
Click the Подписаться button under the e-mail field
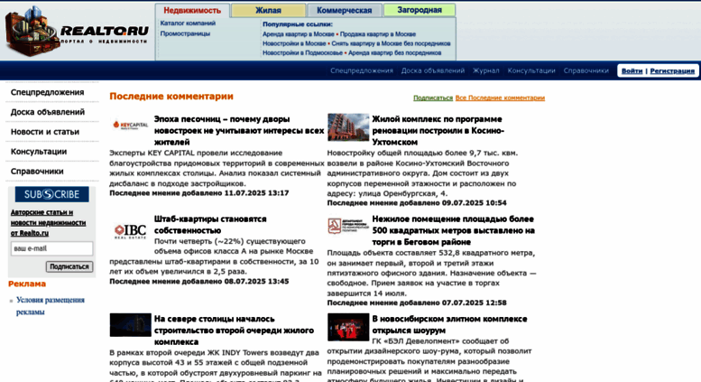click(x=69, y=266)
